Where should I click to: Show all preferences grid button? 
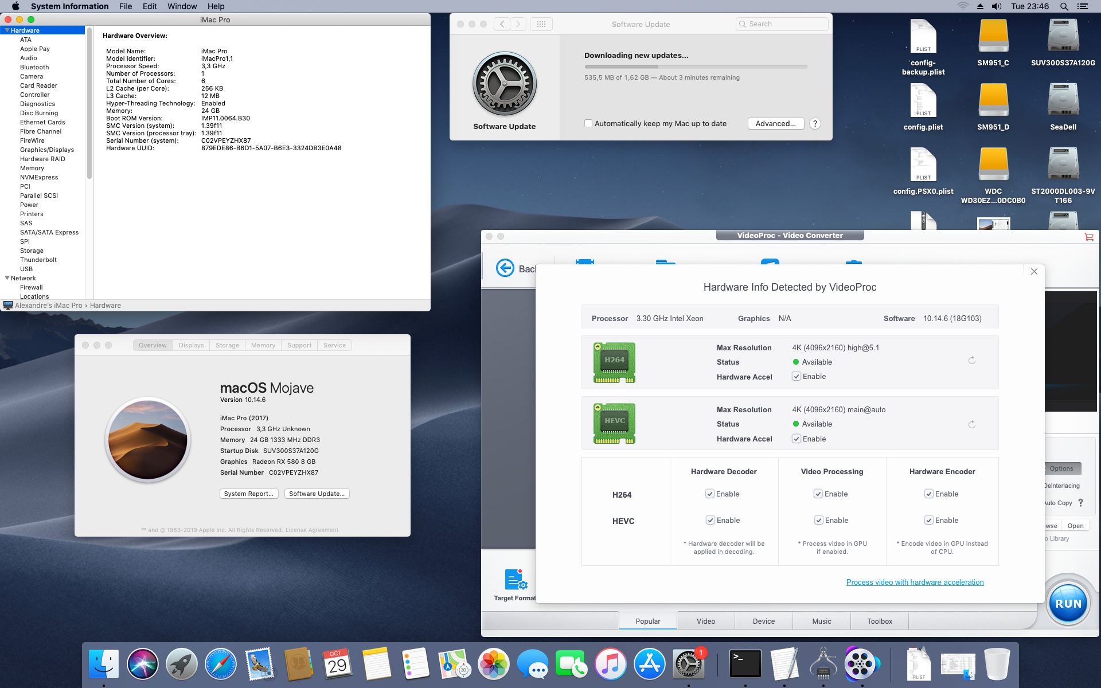coord(541,24)
